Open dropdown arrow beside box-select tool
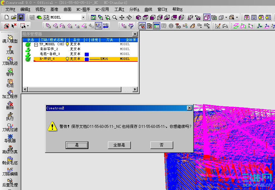 coord(28,26)
